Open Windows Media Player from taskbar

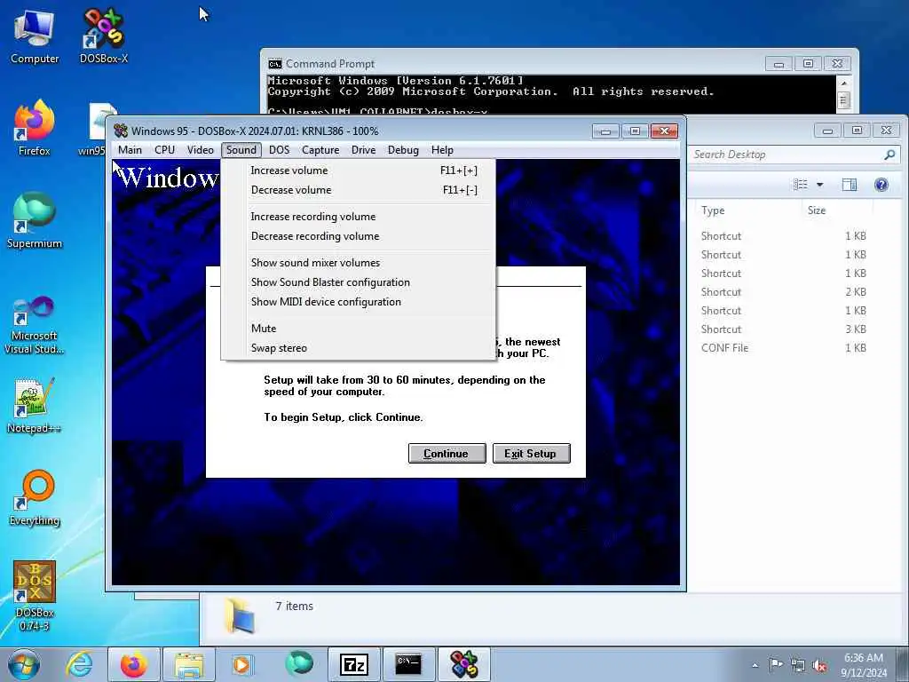(241, 664)
